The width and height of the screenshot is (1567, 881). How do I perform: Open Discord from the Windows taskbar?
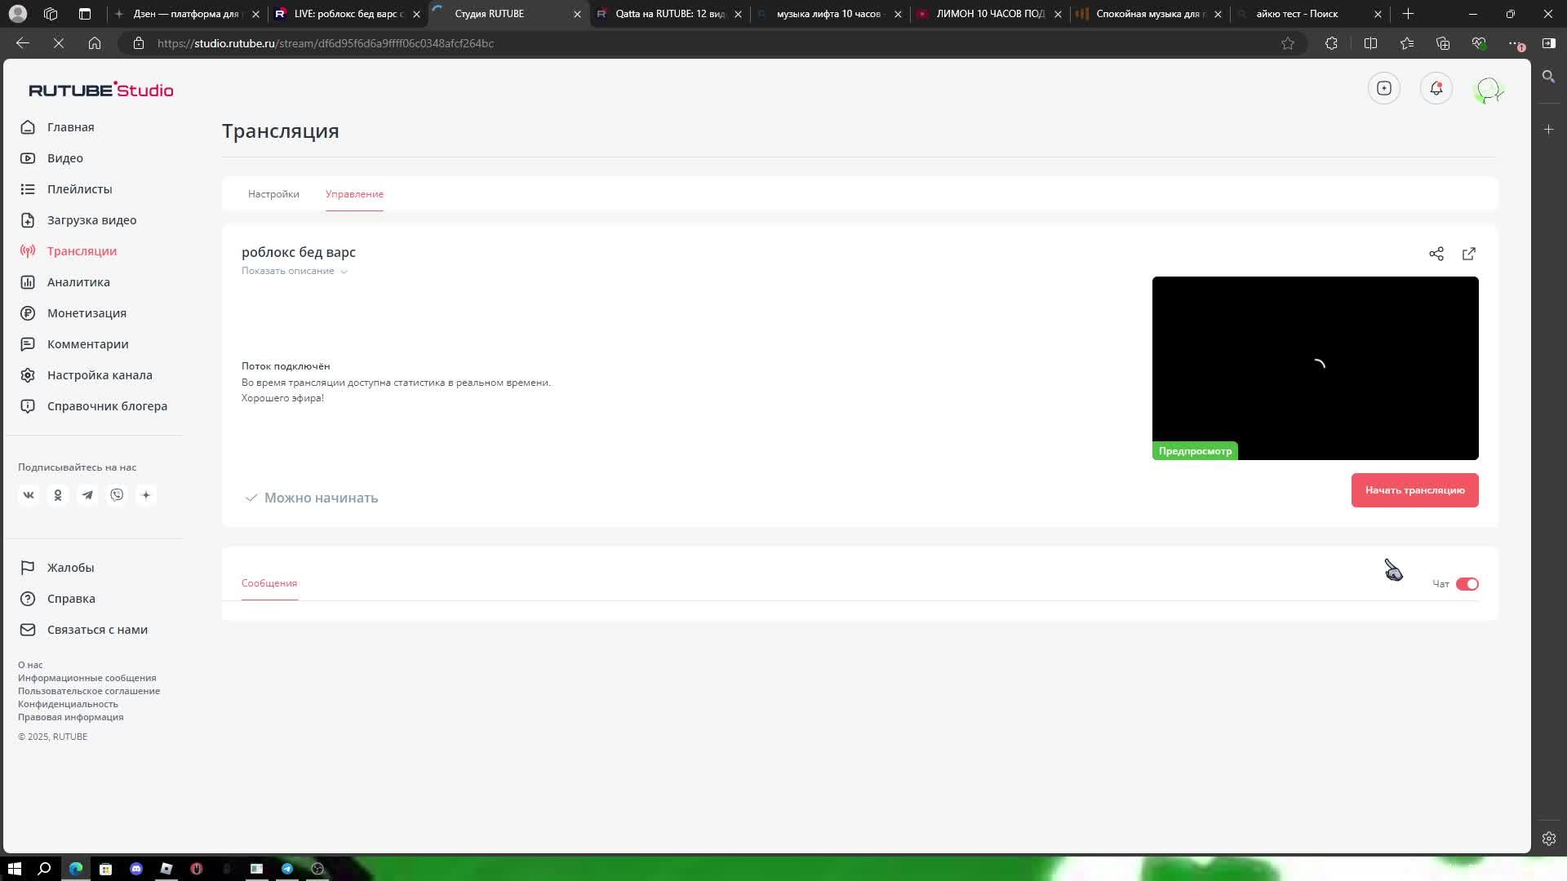point(136,869)
